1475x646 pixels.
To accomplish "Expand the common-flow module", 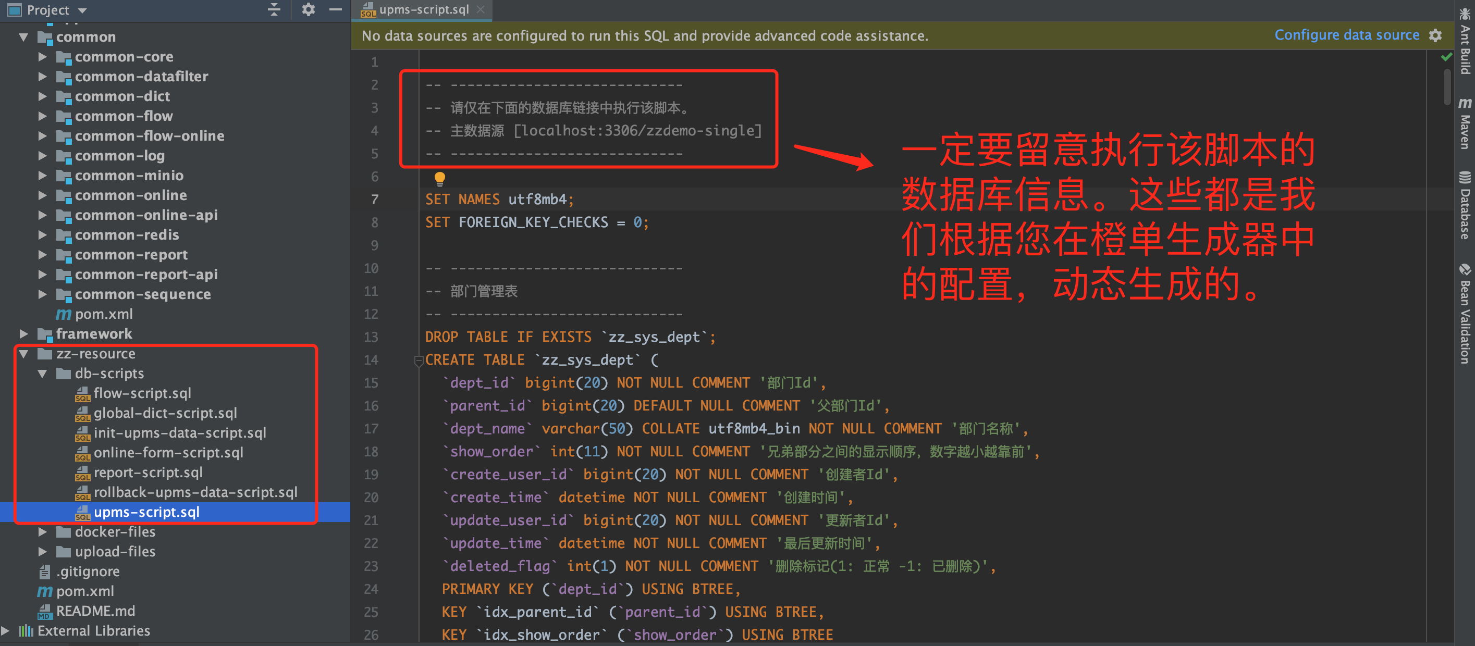I will click(x=42, y=116).
